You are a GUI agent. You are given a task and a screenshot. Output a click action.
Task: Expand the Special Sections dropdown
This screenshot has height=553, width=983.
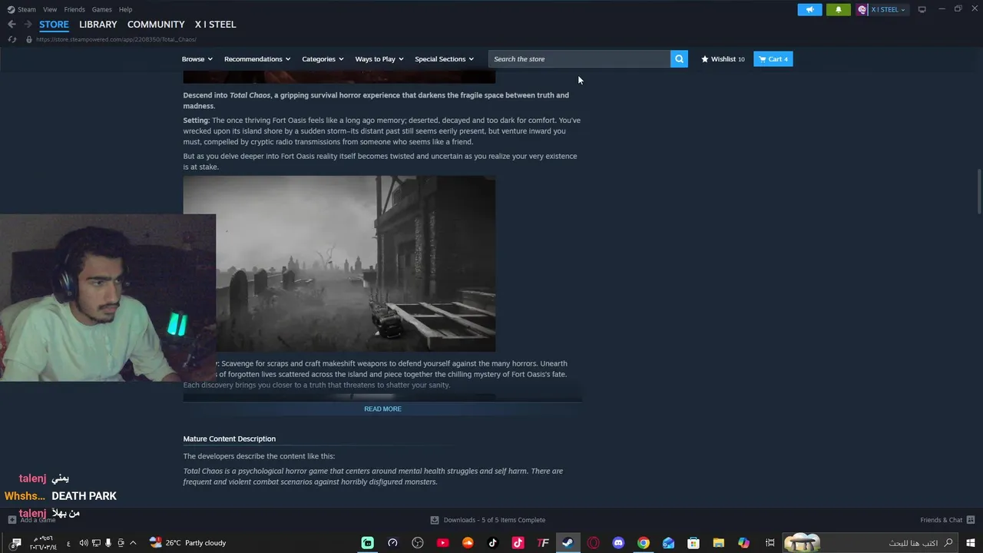click(445, 59)
